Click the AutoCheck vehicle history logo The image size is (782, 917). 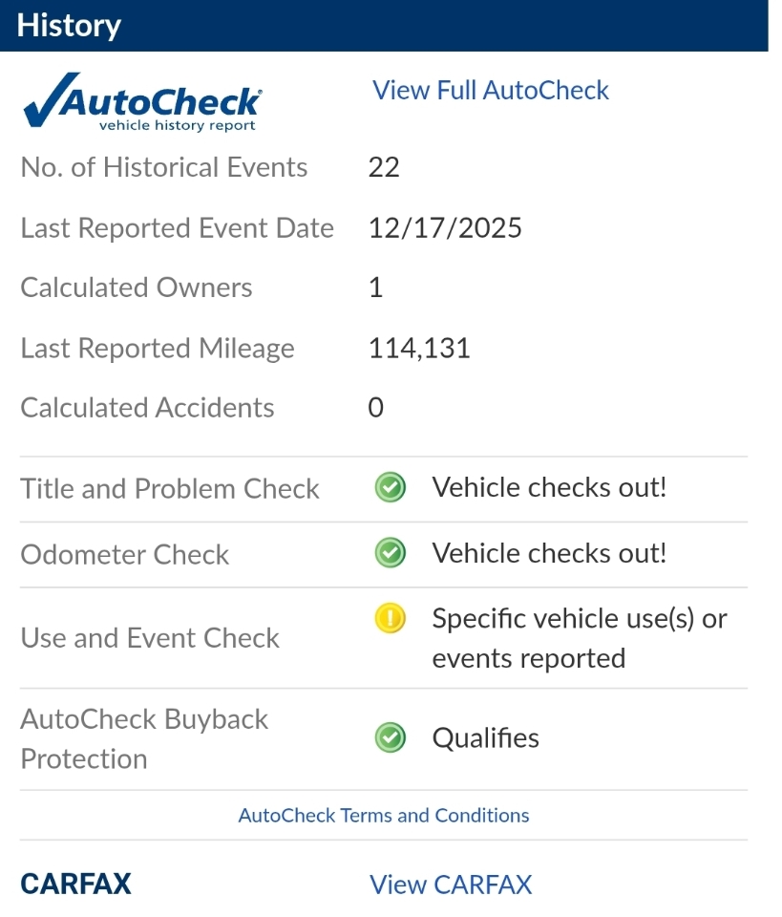(x=142, y=102)
